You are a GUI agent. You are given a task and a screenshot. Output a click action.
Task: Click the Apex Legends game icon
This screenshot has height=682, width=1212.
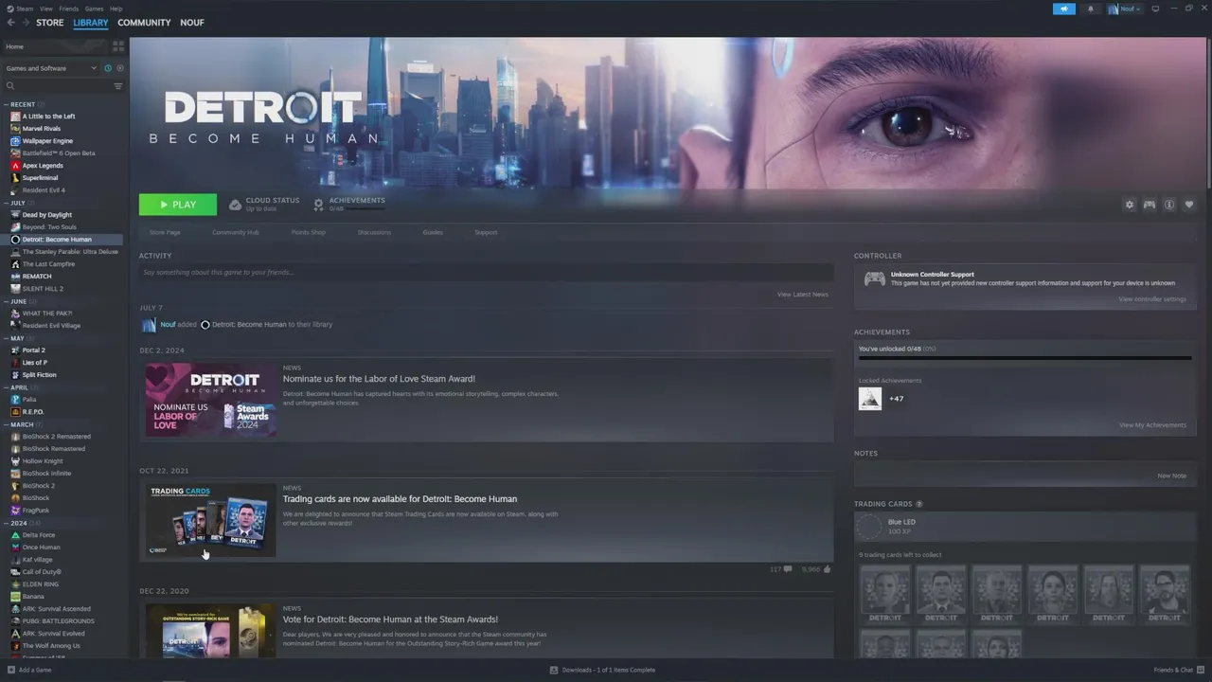point(15,166)
